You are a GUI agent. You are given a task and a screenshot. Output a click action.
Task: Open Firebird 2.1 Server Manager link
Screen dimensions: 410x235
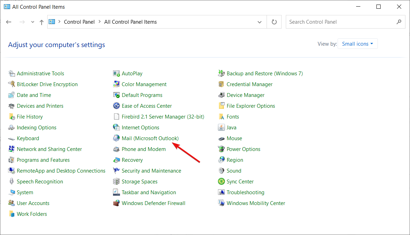coord(163,117)
